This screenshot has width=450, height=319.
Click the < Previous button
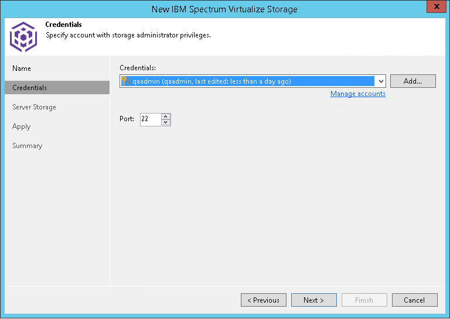coord(264,300)
